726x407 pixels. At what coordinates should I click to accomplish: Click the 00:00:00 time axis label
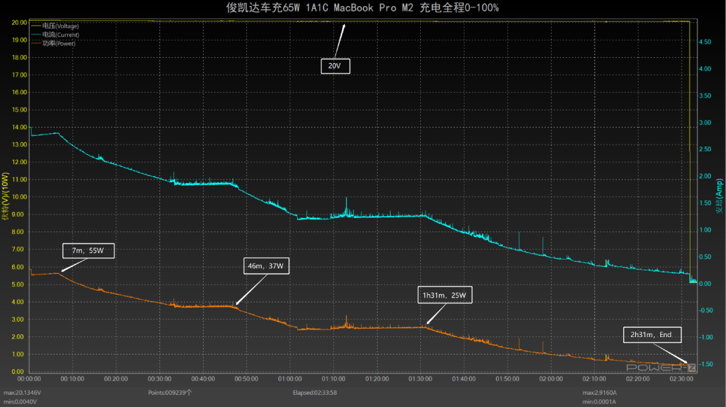(x=29, y=379)
